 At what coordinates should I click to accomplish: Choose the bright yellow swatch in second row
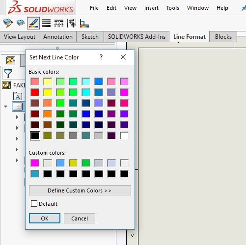[x=48, y=92]
